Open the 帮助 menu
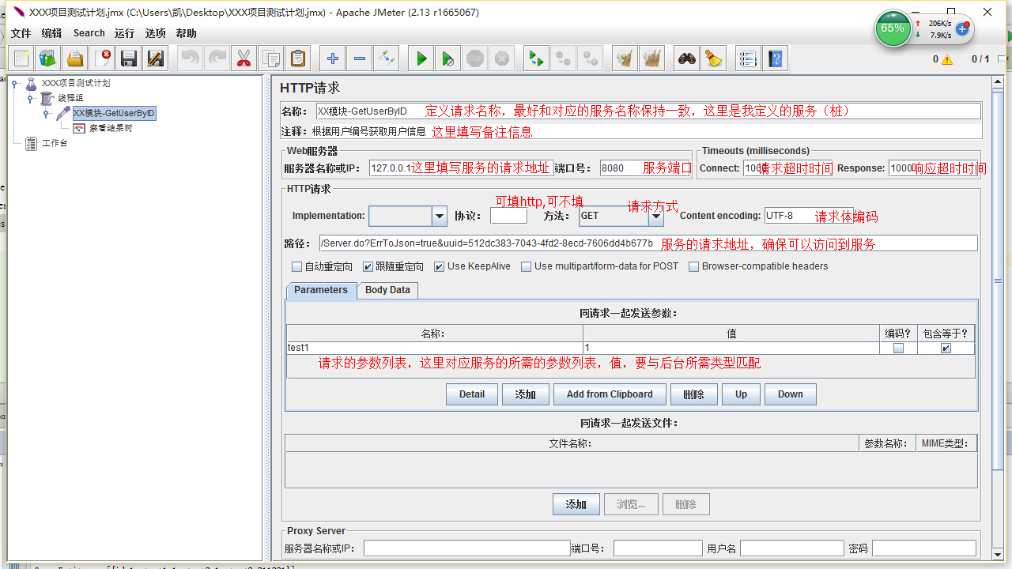The height and width of the screenshot is (569, 1012). pyautogui.click(x=187, y=33)
